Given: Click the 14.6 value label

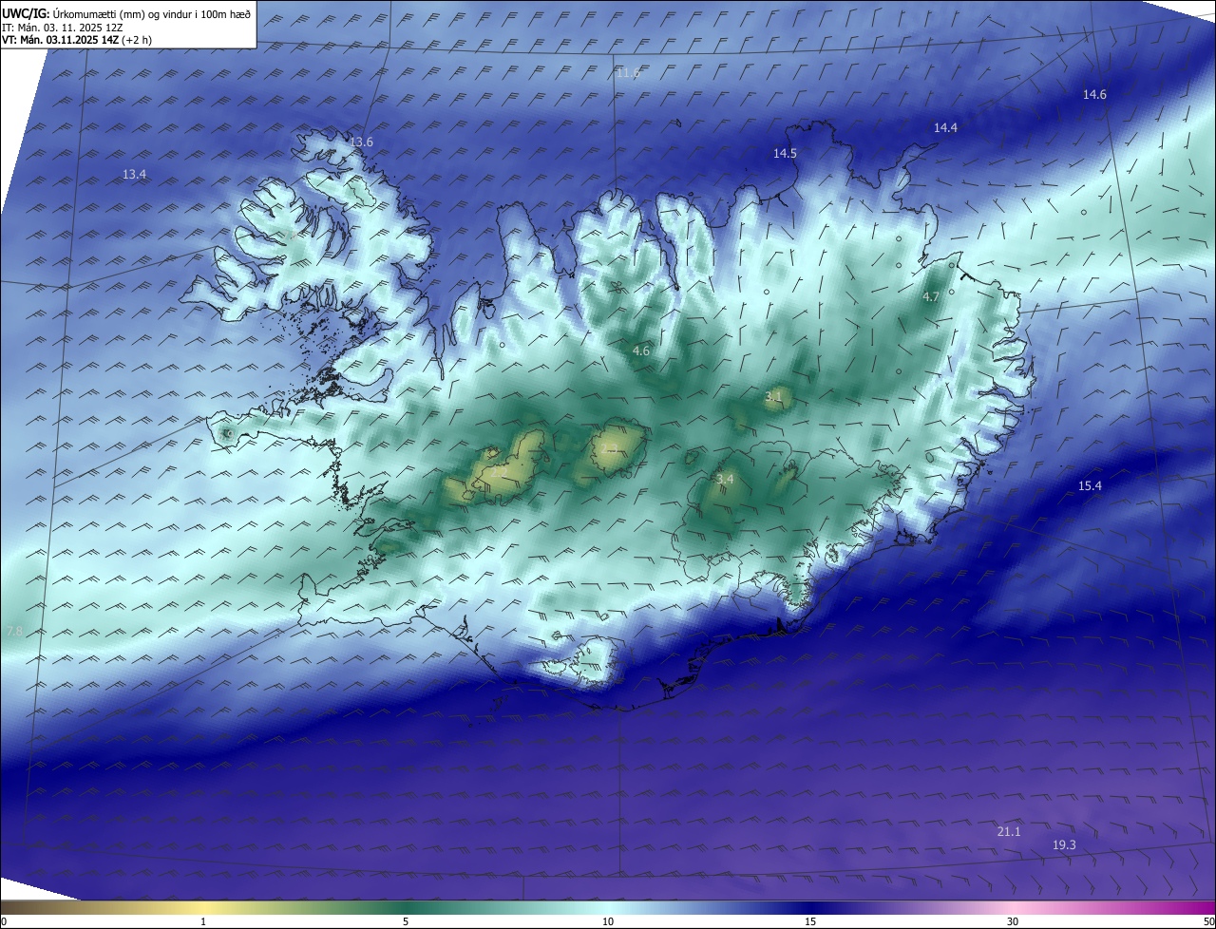Looking at the screenshot, I should click(x=1094, y=94).
